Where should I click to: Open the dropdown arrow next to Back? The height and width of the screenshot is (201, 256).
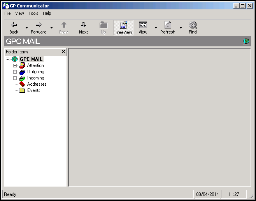pos(26,28)
